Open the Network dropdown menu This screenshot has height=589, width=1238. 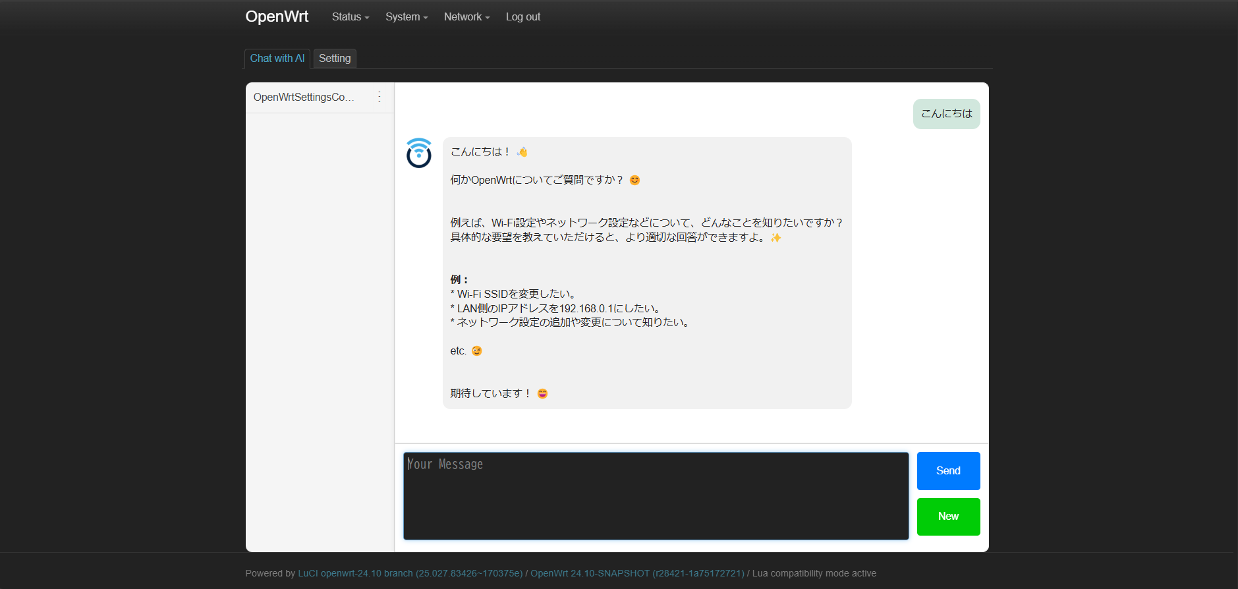coord(466,17)
